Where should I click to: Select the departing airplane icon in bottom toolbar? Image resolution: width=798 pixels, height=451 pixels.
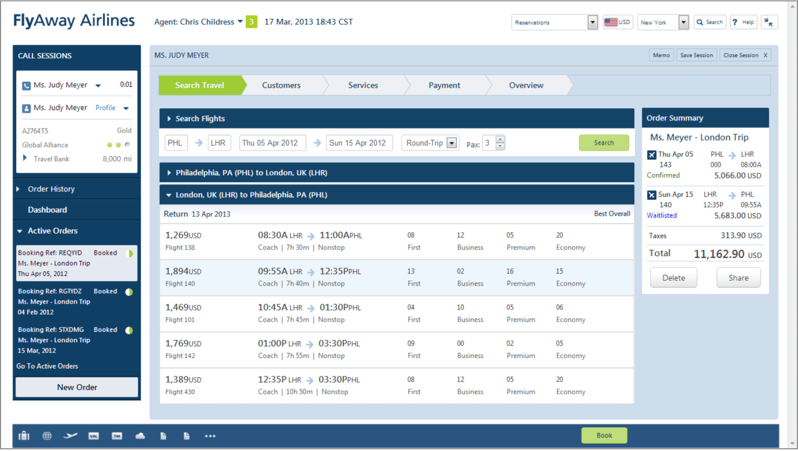tap(70, 436)
